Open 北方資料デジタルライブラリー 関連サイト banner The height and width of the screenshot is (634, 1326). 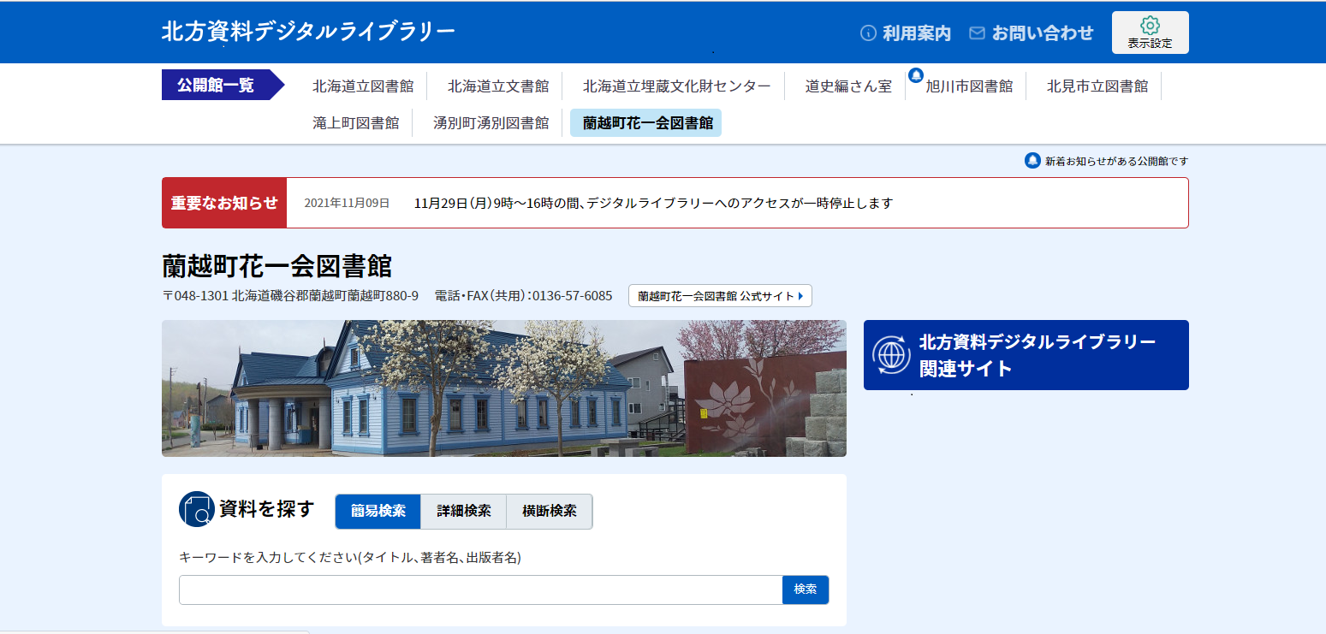pos(1026,355)
